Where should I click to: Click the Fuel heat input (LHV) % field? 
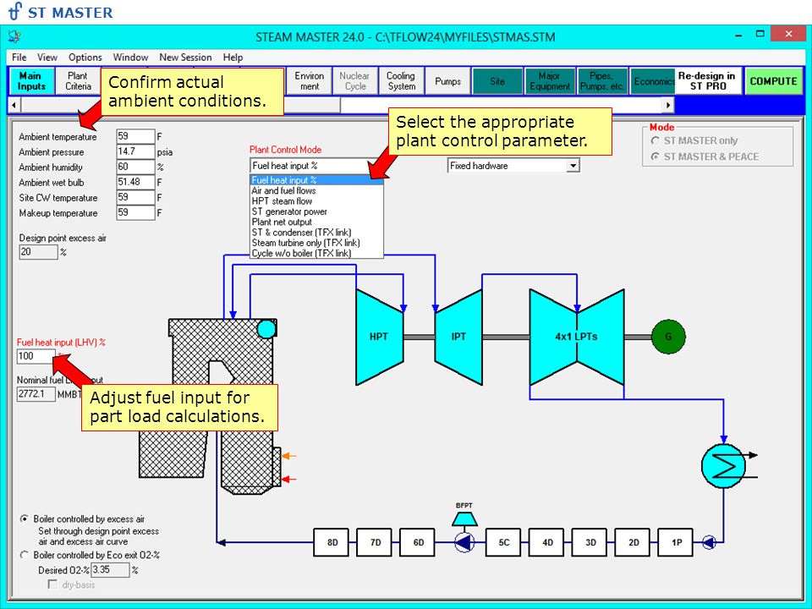point(36,356)
